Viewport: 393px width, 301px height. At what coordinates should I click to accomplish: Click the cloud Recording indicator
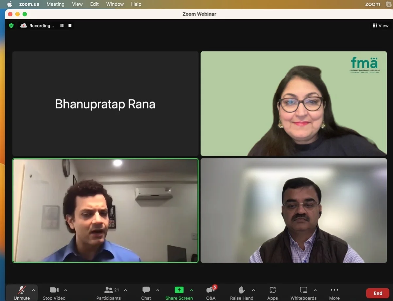(x=37, y=25)
